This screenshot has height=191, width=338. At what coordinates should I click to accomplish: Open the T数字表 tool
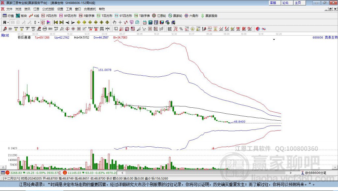[x=142, y=16]
